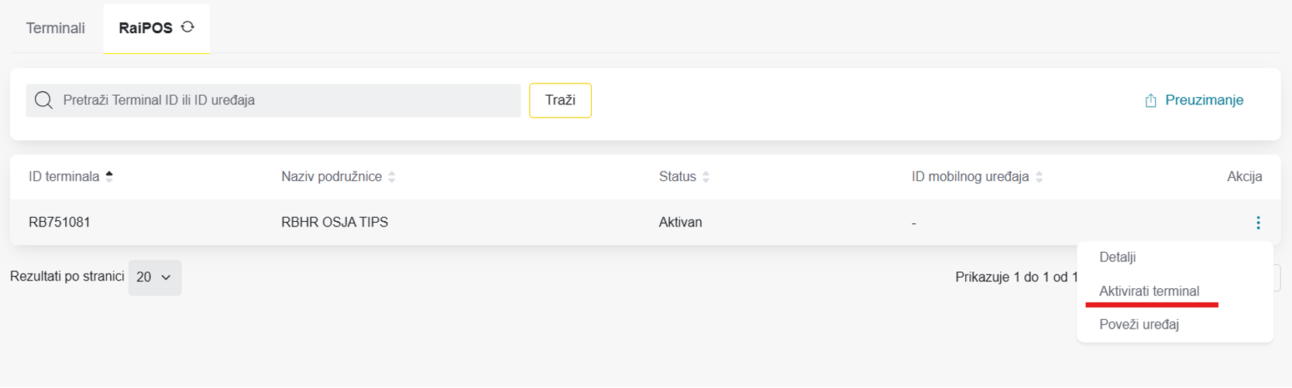Select the RaiPOS tab

point(156,28)
